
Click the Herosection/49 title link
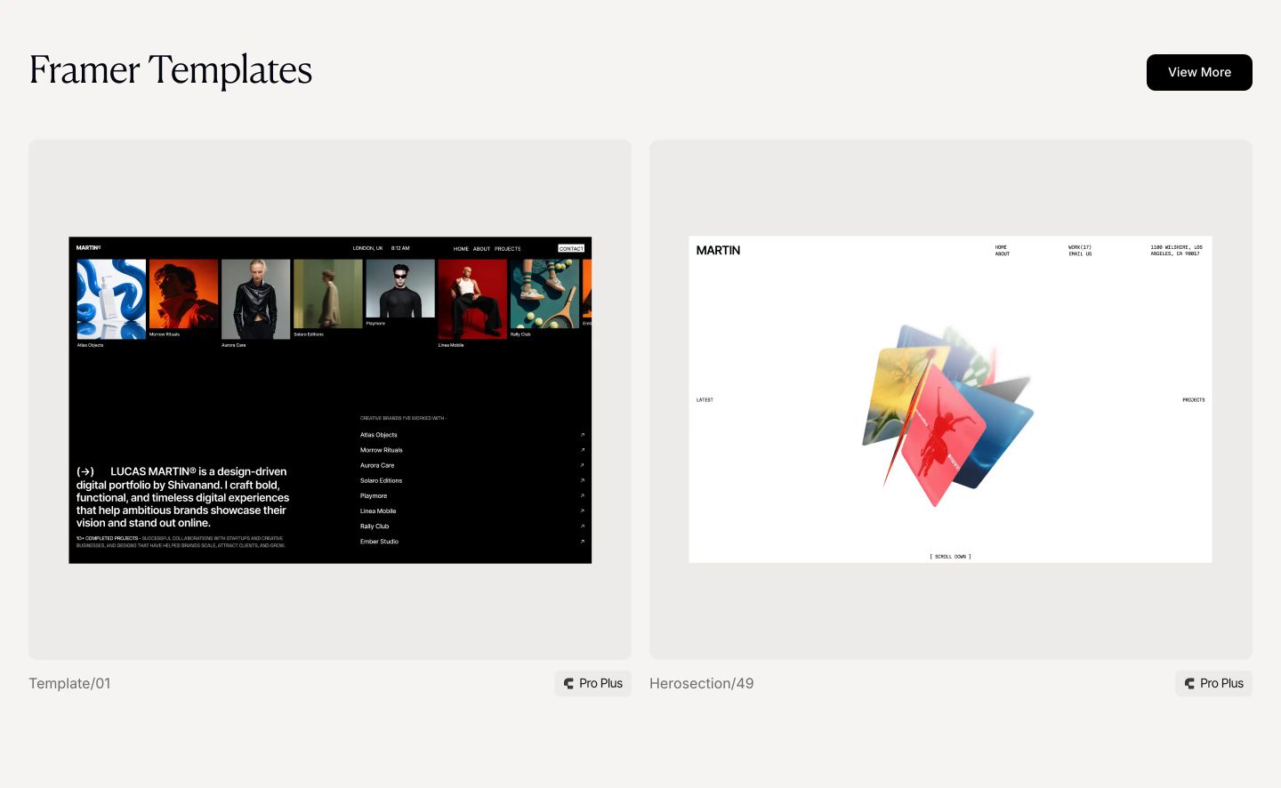click(701, 683)
